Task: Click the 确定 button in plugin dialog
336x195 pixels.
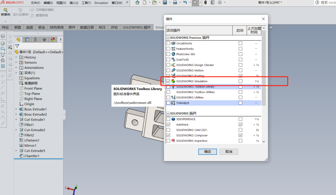Action: (208, 152)
